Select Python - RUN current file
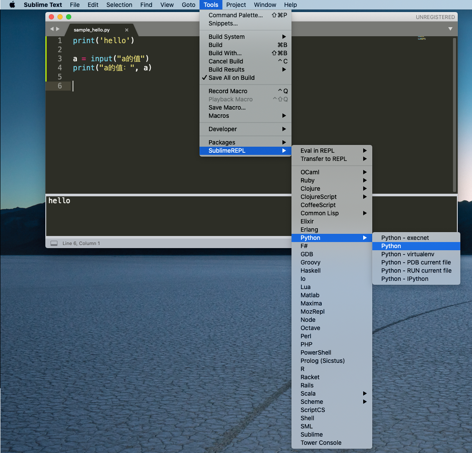Image resolution: width=472 pixels, height=453 pixels. pos(416,271)
